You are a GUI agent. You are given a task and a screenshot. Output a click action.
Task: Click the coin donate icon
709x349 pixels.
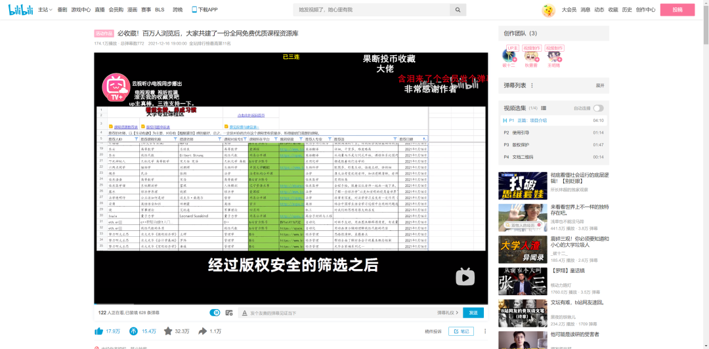[134, 331]
